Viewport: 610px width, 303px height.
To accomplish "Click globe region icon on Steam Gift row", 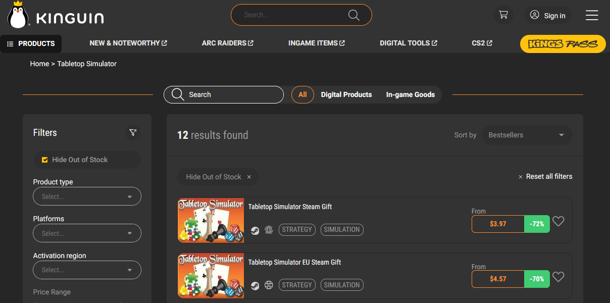I will tap(269, 230).
